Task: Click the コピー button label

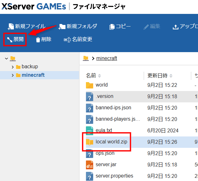Action: (123, 26)
